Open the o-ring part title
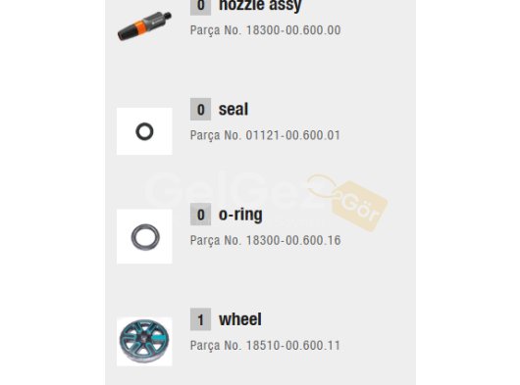Image resolution: width=520 pixels, height=385 pixels. click(240, 215)
